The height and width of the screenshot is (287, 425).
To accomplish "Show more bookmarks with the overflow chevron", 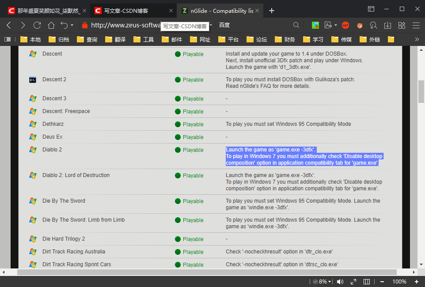I will (417, 40).
